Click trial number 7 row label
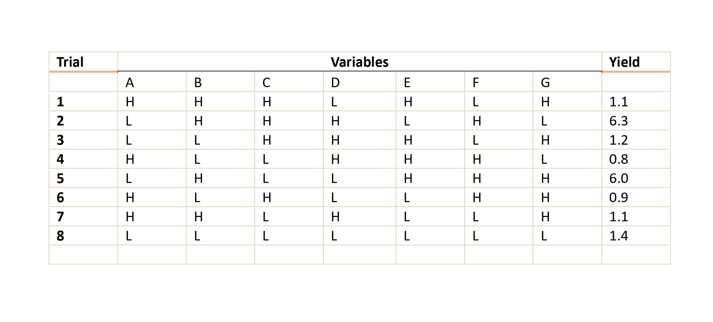This screenshot has height=322, width=713. click(60, 217)
